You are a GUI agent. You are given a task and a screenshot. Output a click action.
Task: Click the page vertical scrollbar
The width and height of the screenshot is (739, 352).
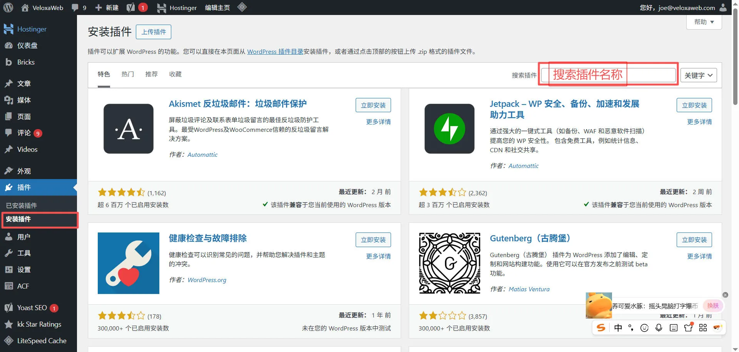click(735, 58)
